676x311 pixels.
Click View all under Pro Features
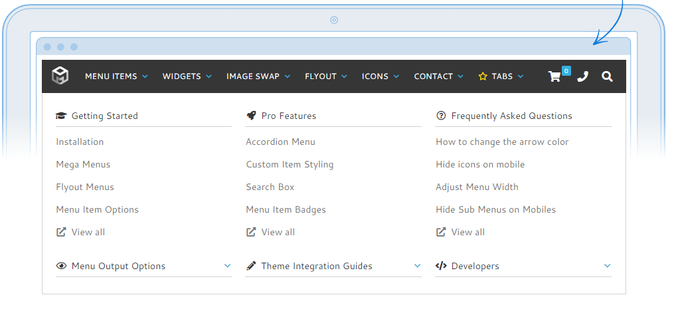click(x=278, y=232)
